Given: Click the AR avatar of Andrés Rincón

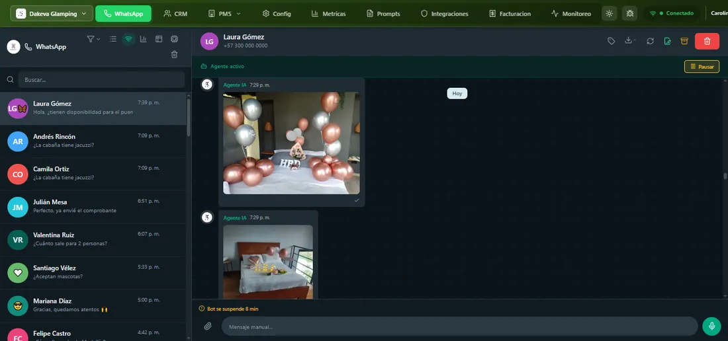Looking at the screenshot, I should pyautogui.click(x=18, y=141).
